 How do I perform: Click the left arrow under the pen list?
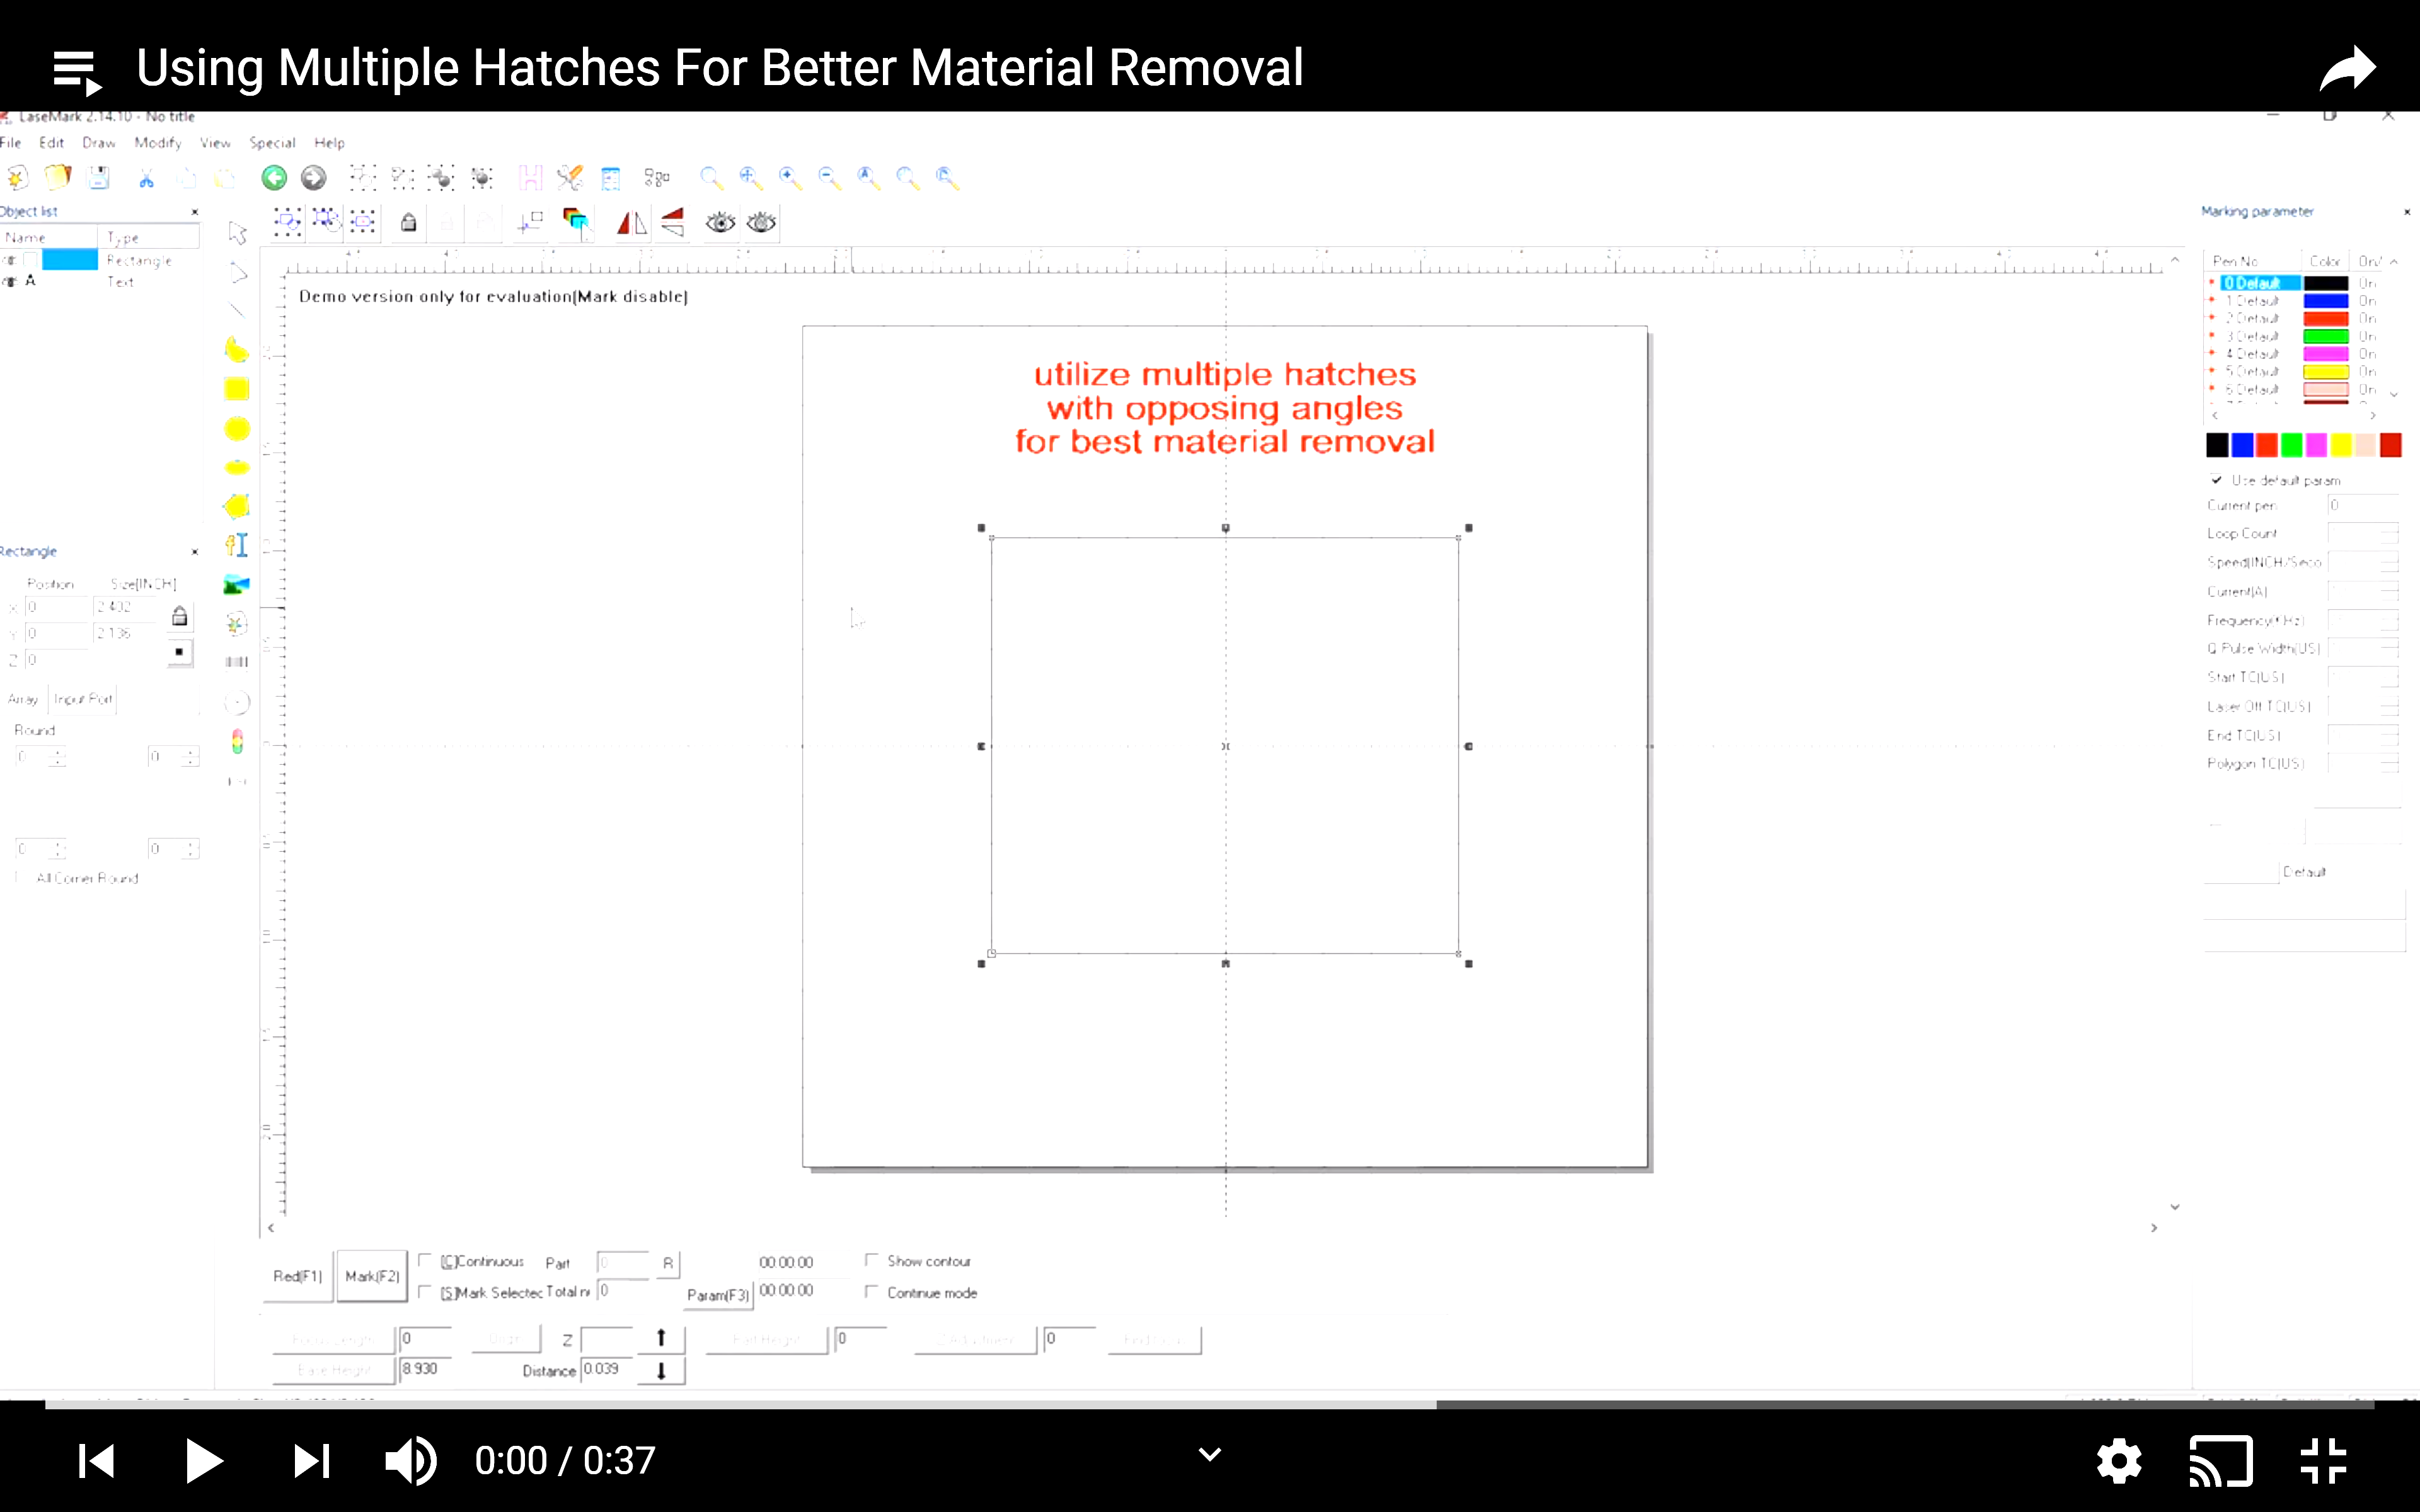pyautogui.click(x=2216, y=416)
